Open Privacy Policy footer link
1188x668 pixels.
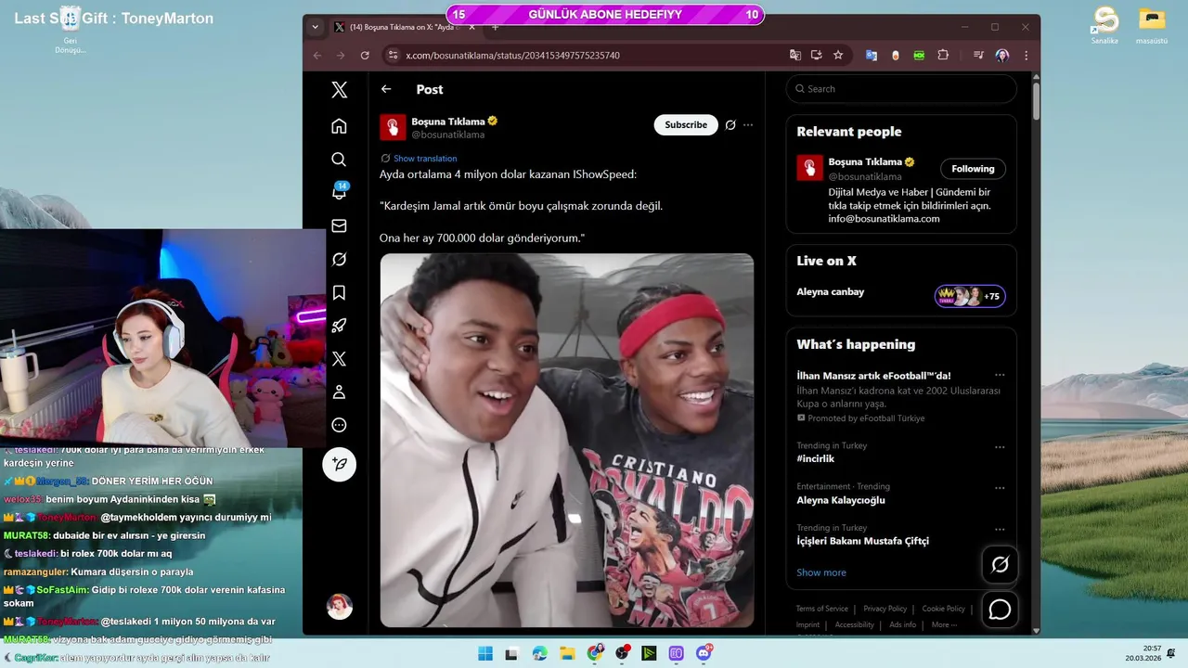tap(885, 609)
